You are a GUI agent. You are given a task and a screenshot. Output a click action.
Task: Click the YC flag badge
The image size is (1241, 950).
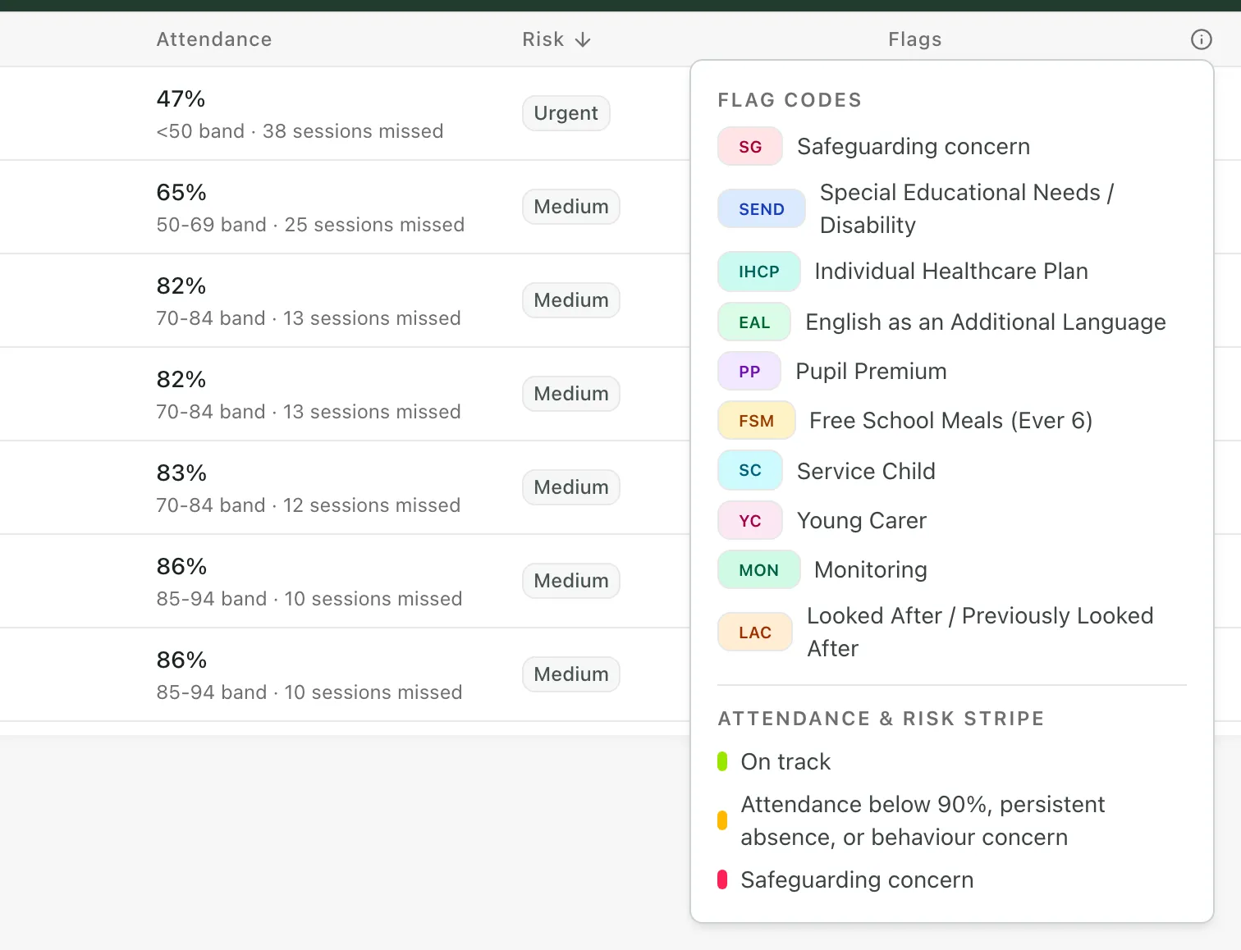(x=750, y=521)
